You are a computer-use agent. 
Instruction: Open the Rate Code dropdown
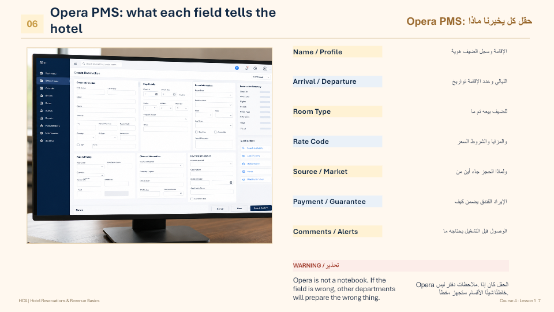tap(90, 166)
